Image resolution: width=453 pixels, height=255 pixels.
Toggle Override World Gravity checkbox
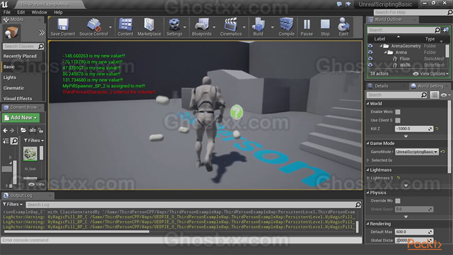point(398,200)
